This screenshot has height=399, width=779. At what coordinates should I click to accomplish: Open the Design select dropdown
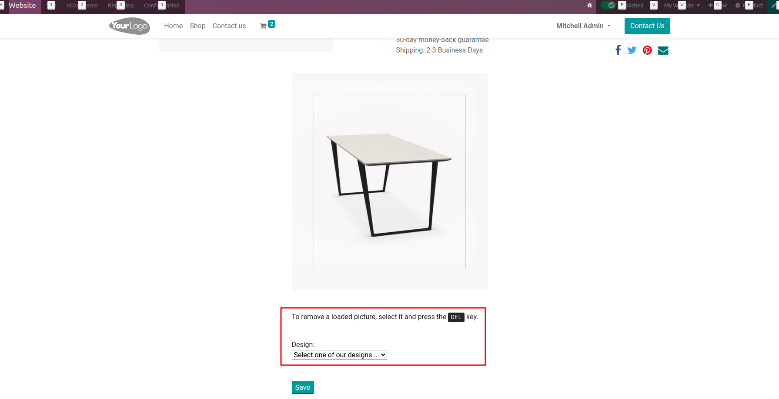339,355
